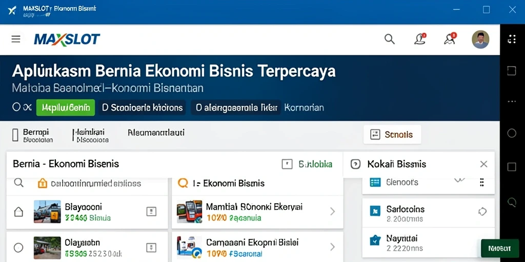Click the Sarlotoins blue icon
525x262 pixels.
(375, 211)
